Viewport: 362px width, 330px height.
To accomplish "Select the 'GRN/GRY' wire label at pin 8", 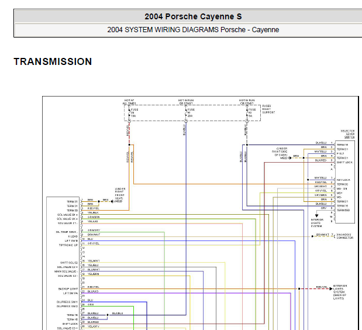I will coord(94,231).
